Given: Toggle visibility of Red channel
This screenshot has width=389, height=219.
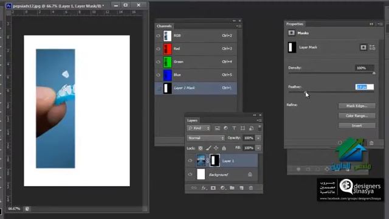Looking at the screenshot, I should [x=158, y=49].
